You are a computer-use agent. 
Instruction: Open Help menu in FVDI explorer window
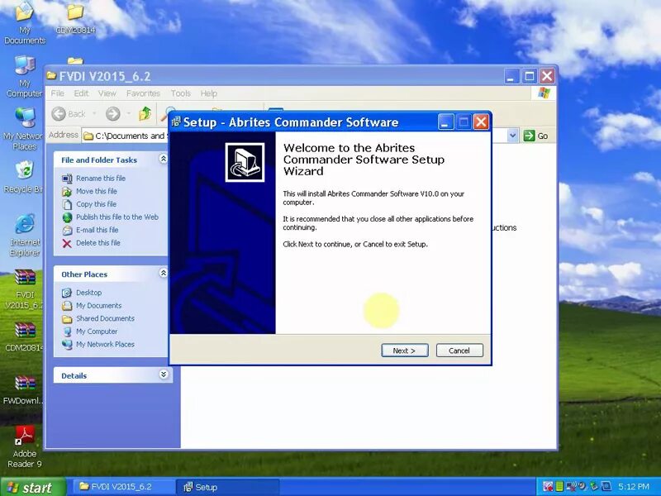pos(209,93)
